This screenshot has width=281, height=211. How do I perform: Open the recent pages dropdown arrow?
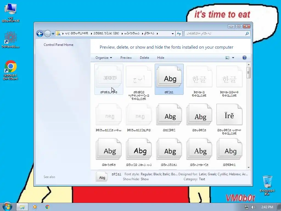(53, 34)
